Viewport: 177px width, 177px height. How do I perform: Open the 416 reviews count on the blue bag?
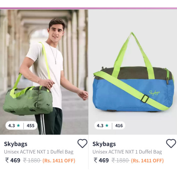coord(119,126)
